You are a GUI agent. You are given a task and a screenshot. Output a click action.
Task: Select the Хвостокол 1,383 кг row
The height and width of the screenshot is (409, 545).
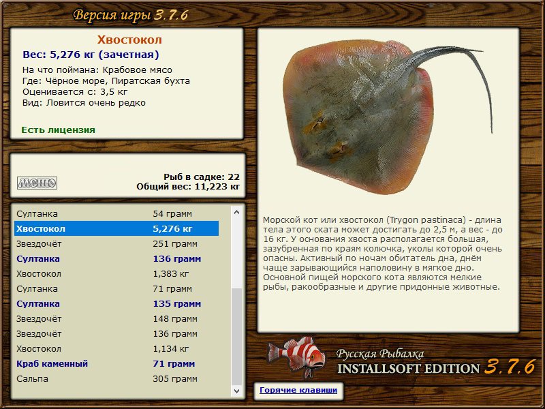[x=116, y=274]
